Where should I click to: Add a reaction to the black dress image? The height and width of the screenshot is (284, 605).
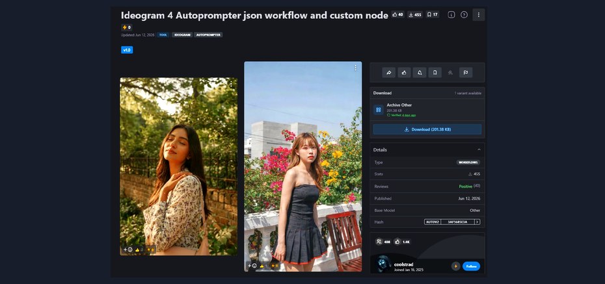(252, 266)
